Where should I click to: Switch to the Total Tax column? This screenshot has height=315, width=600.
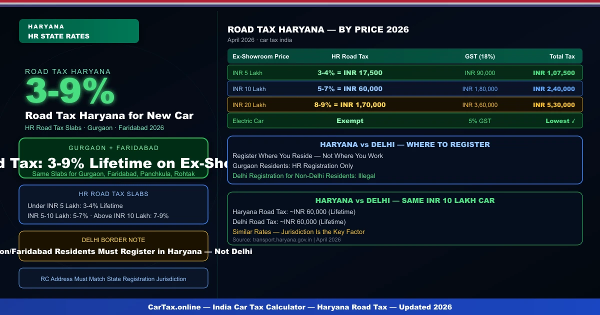click(562, 56)
